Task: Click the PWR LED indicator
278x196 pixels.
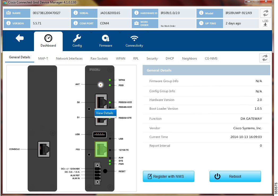Action: (x=110, y=164)
